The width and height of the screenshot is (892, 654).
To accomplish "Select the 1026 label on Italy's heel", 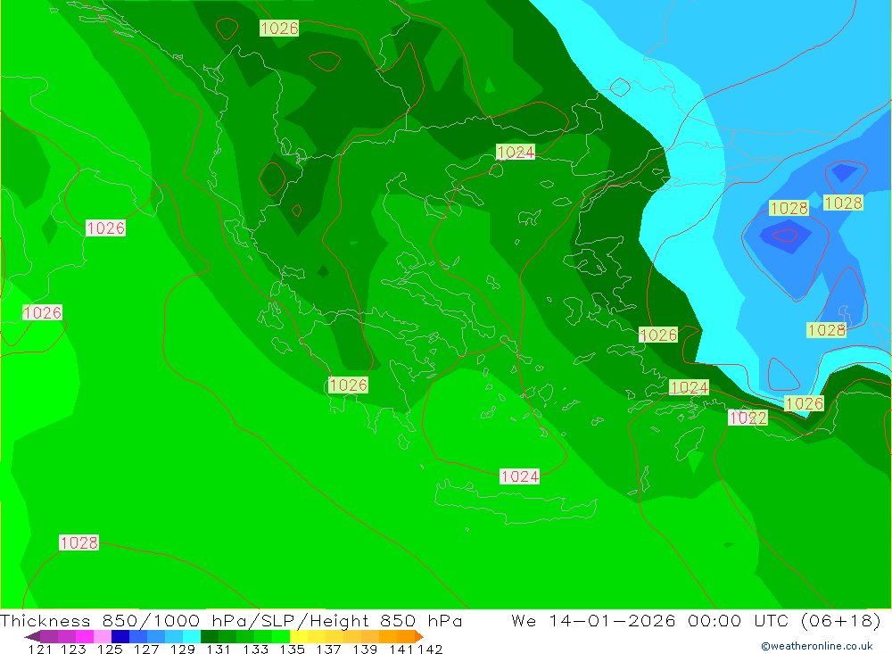I will point(106,228).
